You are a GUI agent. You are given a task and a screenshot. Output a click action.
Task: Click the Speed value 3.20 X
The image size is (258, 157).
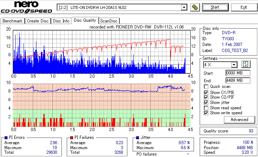247,152
